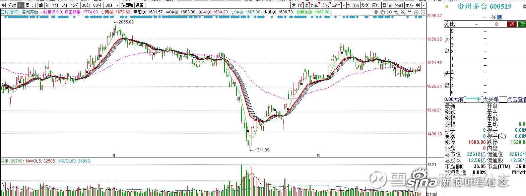The width and height of the screenshot is (526, 196).
Task: Open the 多周期 multi-period view
Action: tap(127, 5)
